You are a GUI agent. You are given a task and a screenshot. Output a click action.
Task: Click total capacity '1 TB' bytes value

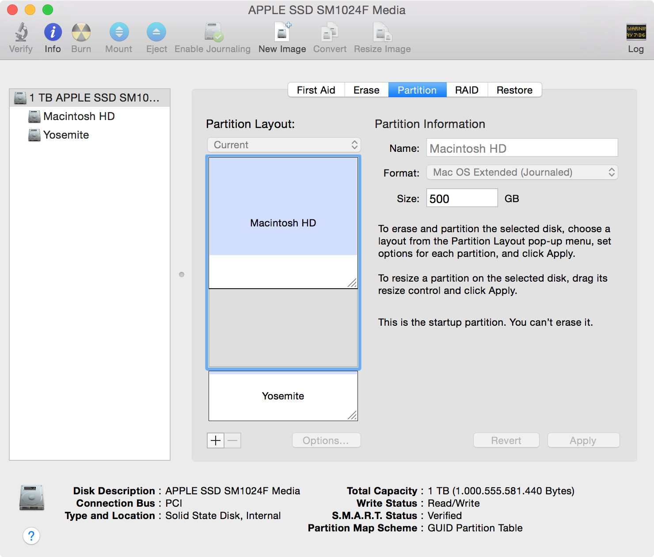pyautogui.click(x=501, y=491)
